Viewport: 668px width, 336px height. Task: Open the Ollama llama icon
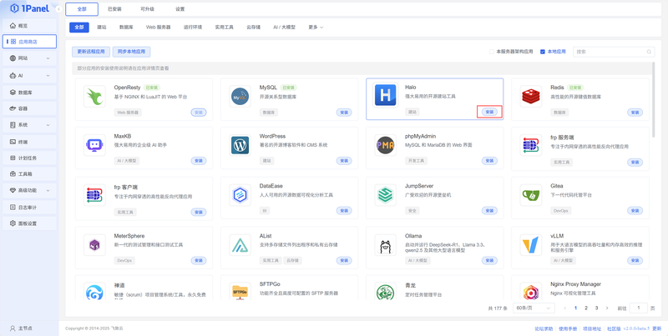tap(385, 245)
